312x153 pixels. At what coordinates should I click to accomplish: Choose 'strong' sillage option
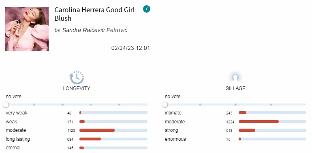point(235,130)
